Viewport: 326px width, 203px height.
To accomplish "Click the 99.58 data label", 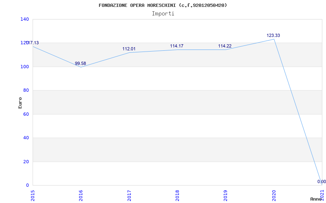I will 80,63.
